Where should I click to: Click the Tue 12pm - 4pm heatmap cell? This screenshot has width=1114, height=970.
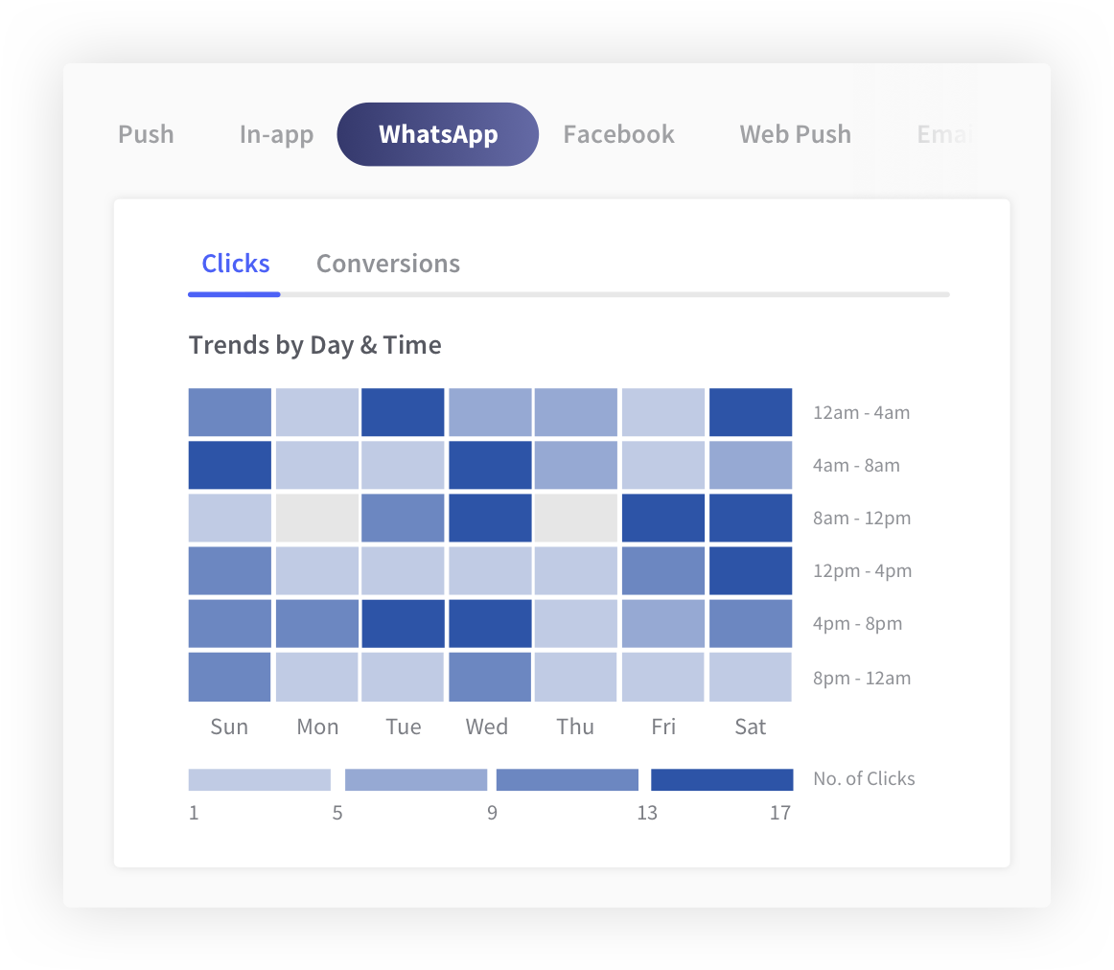coord(403,570)
